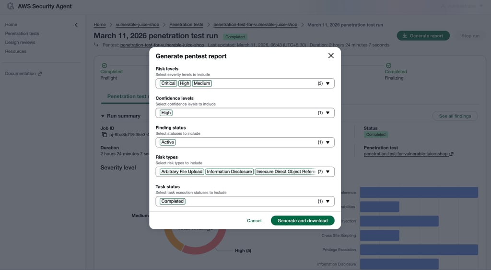Screen dimensions: 491x270
Task: Copy the Job ID with the copy icon
Action: pos(104,135)
